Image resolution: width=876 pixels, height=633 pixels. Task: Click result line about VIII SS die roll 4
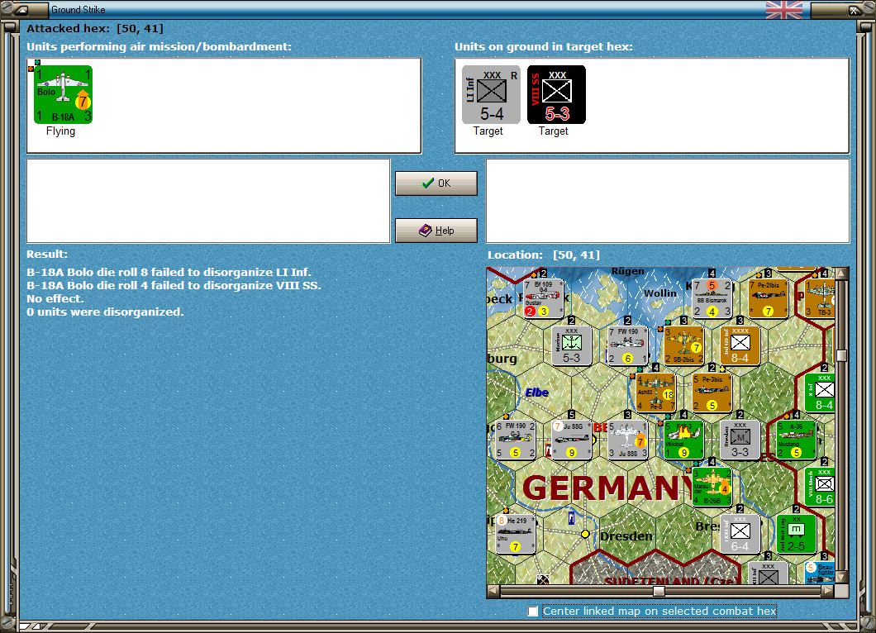pyautogui.click(x=174, y=285)
